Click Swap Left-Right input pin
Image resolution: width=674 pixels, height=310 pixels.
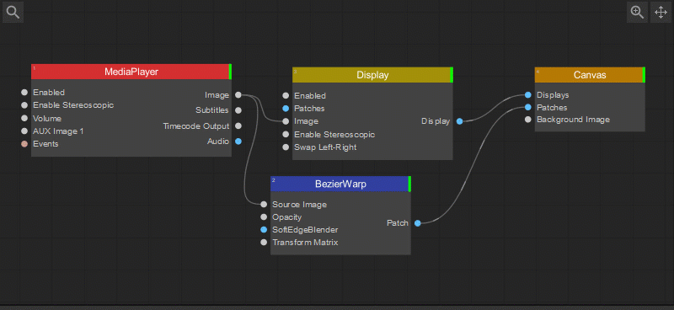[x=286, y=147]
